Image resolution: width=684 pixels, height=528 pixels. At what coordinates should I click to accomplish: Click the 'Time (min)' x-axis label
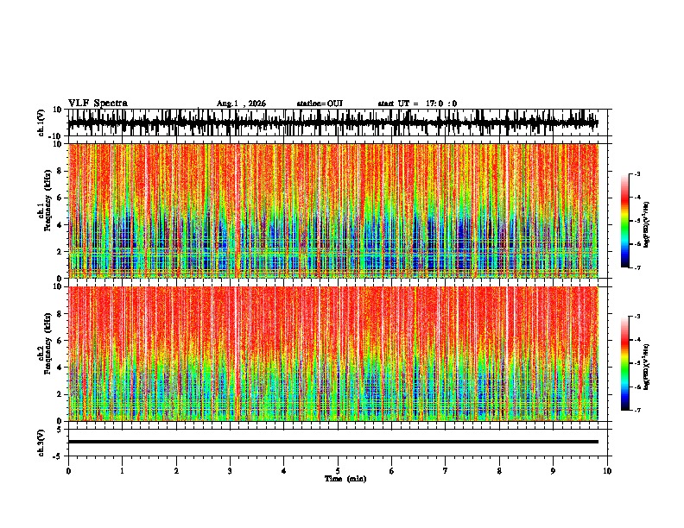click(345, 479)
